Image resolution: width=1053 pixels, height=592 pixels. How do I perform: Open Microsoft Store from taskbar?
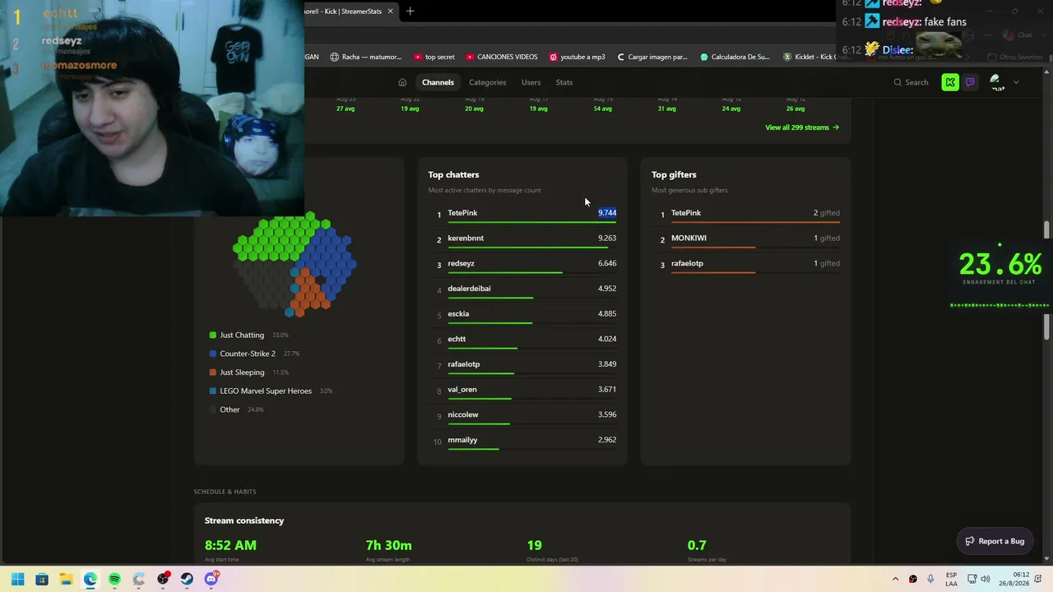(42, 579)
